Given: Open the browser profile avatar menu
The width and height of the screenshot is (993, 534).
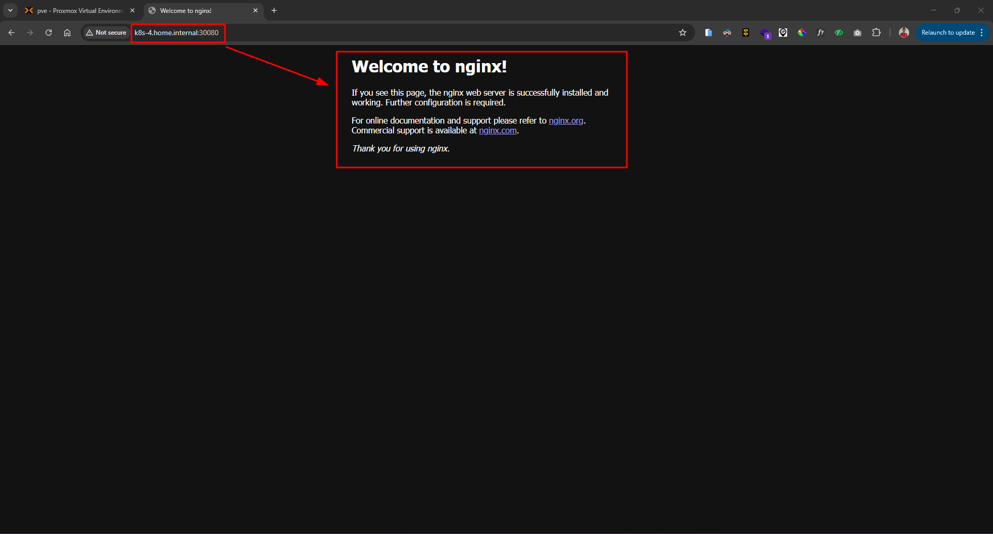Looking at the screenshot, I should click(903, 32).
